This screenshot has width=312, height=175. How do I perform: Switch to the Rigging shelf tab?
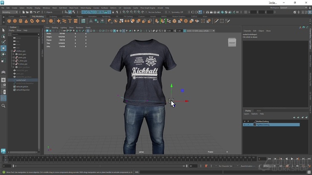click(79, 17)
